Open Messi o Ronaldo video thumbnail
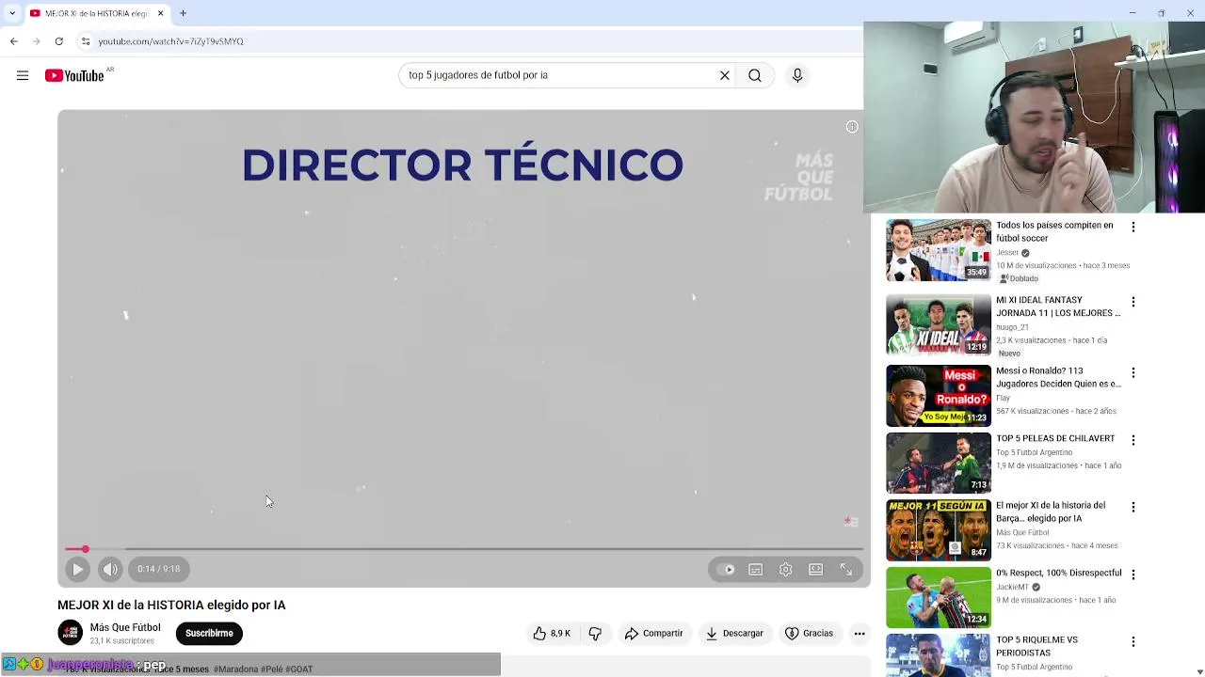The width and height of the screenshot is (1205, 677). tap(939, 396)
